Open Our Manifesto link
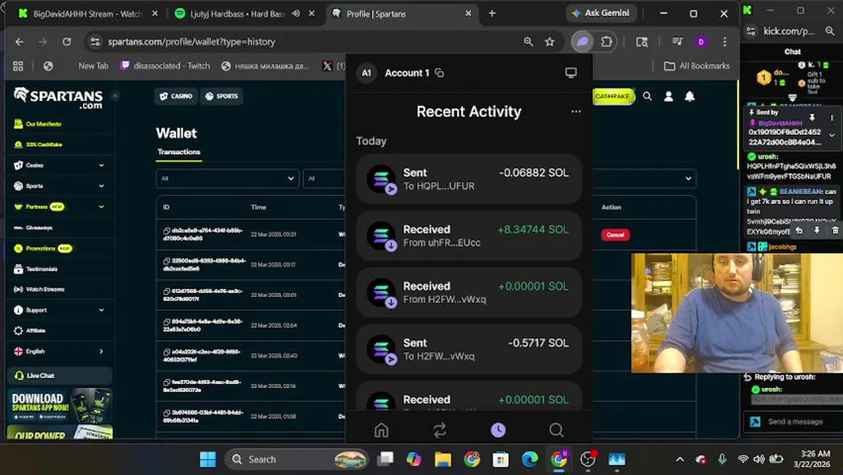Image resolution: width=843 pixels, height=475 pixels. [x=44, y=124]
